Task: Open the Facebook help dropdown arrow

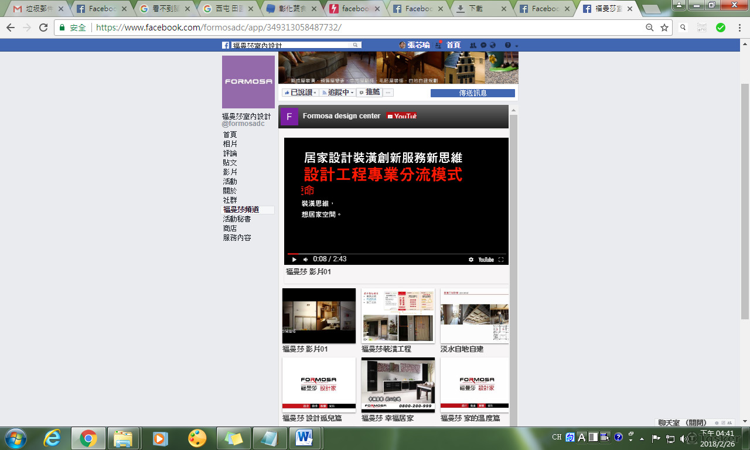Action: click(516, 46)
